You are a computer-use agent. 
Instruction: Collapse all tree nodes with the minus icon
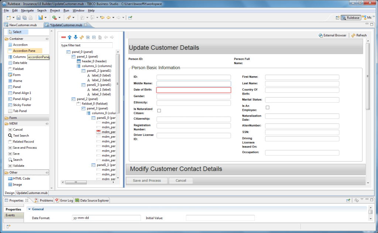[x=93, y=37]
